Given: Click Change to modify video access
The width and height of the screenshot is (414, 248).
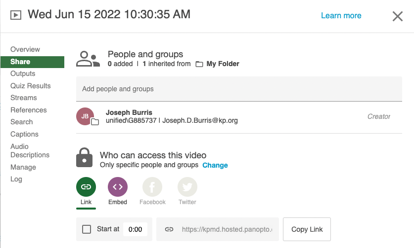Looking at the screenshot, I should [215, 165].
